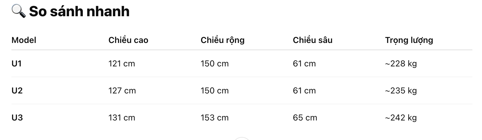Click U1's 150 cm width cell
This screenshot has height=140, width=482.
(215, 64)
